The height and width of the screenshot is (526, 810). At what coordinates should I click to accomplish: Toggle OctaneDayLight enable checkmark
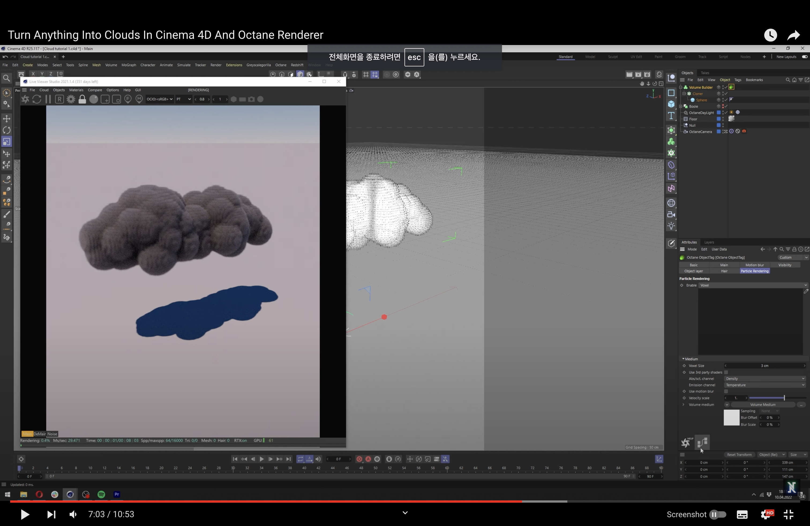[726, 112]
